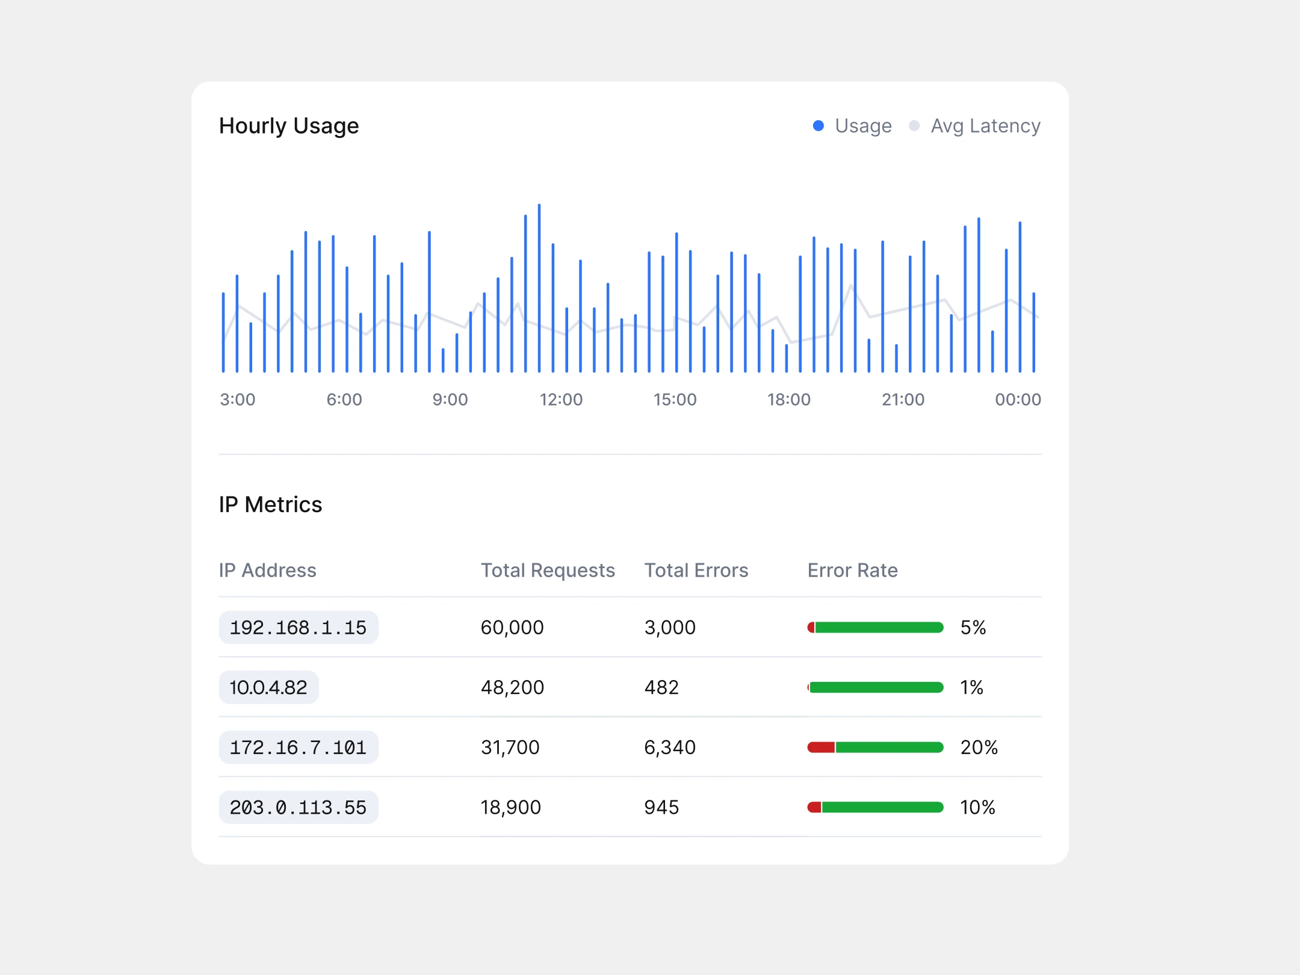Click the 18:00 time axis label
The image size is (1300, 975).
(x=789, y=400)
